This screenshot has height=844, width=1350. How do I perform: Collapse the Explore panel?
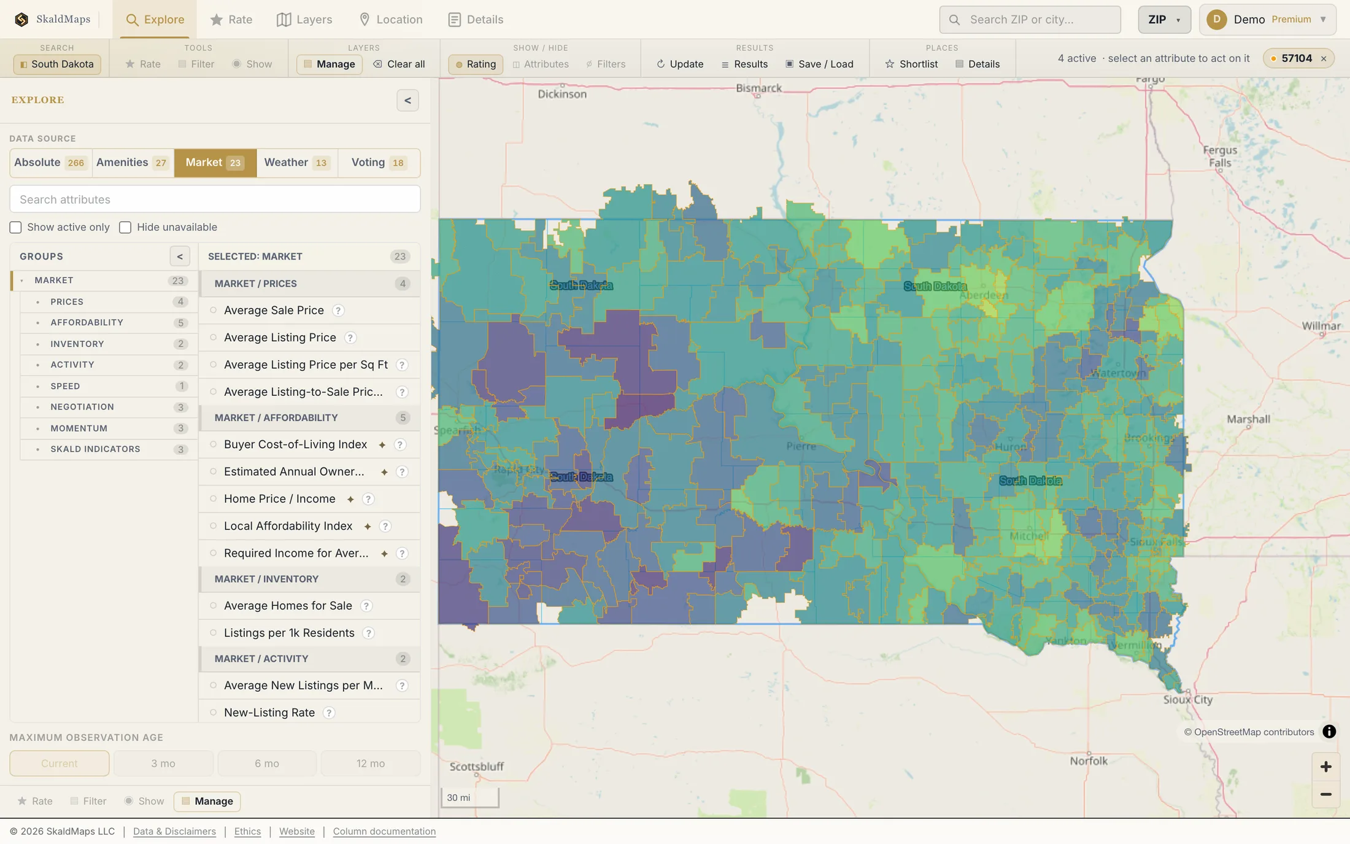407,101
